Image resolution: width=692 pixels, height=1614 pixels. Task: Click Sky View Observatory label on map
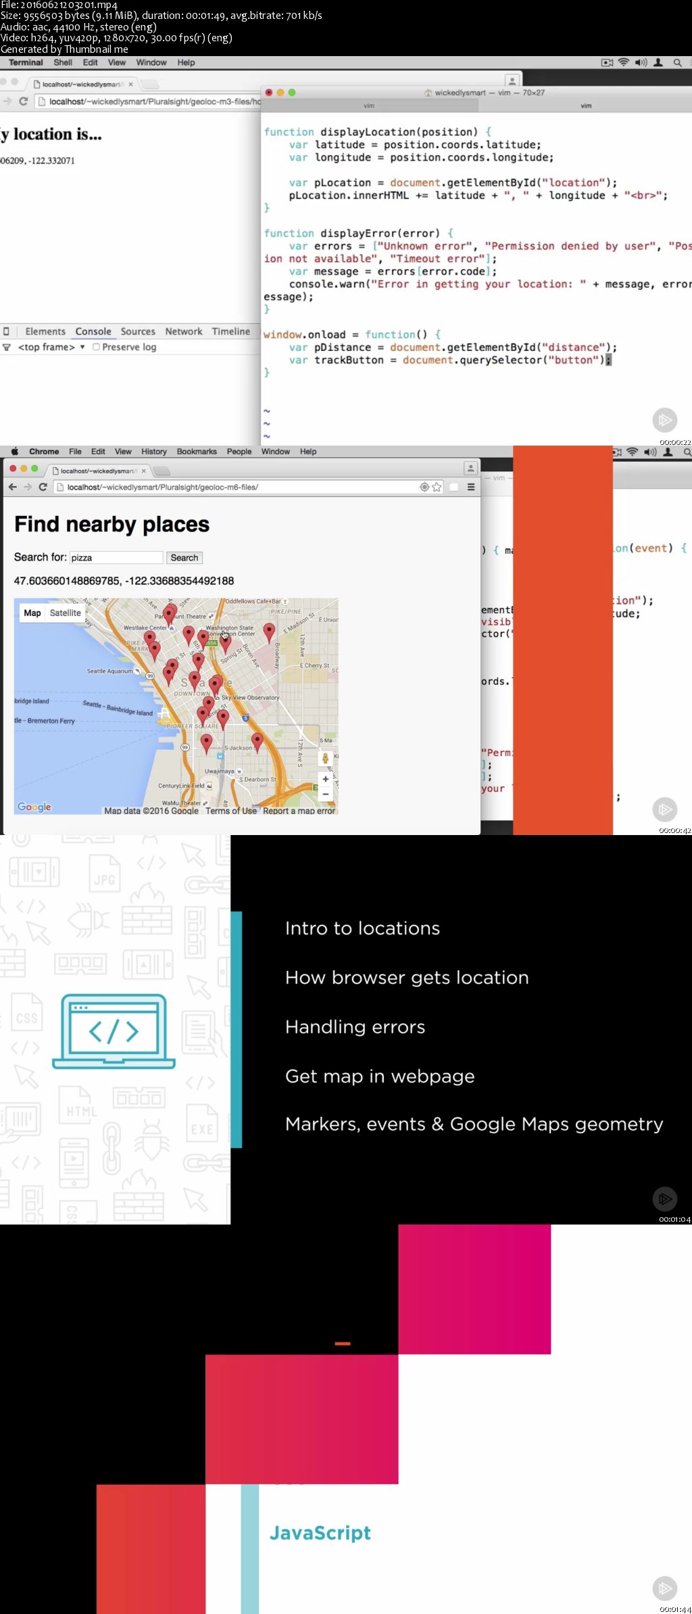click(x=250, y=697)
